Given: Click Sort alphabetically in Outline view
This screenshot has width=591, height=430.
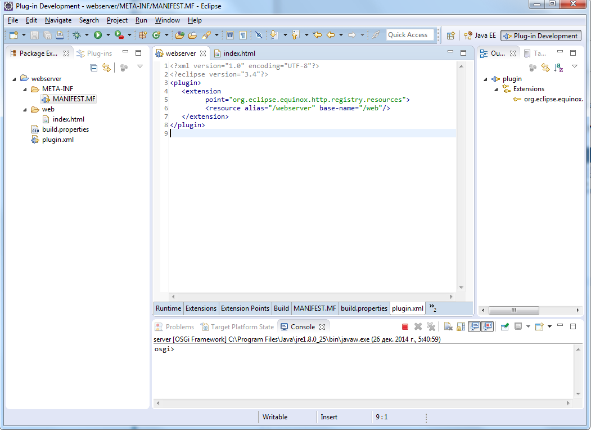Looking at the screenshot, I should (x=558, y=68).
